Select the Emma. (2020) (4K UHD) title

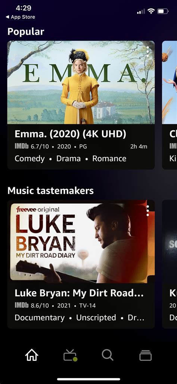click(70, 134)
